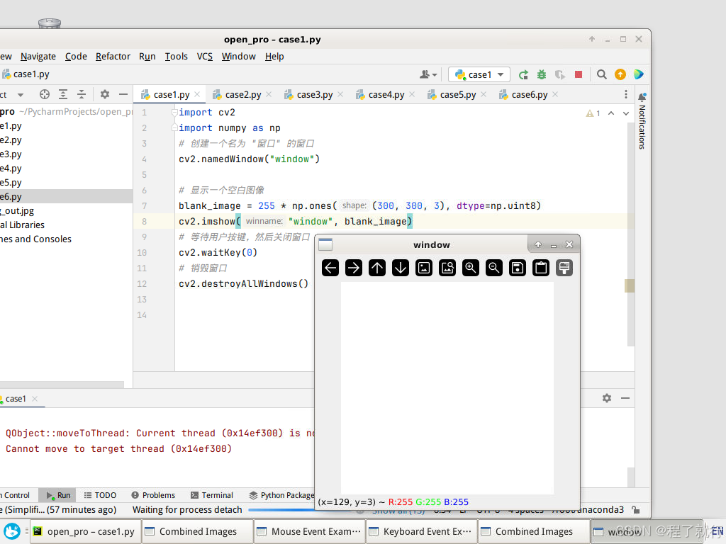Viewport: 726px width, 544px height.
Task: Click the zoom out magnifier icon
Action: (494, 268)
